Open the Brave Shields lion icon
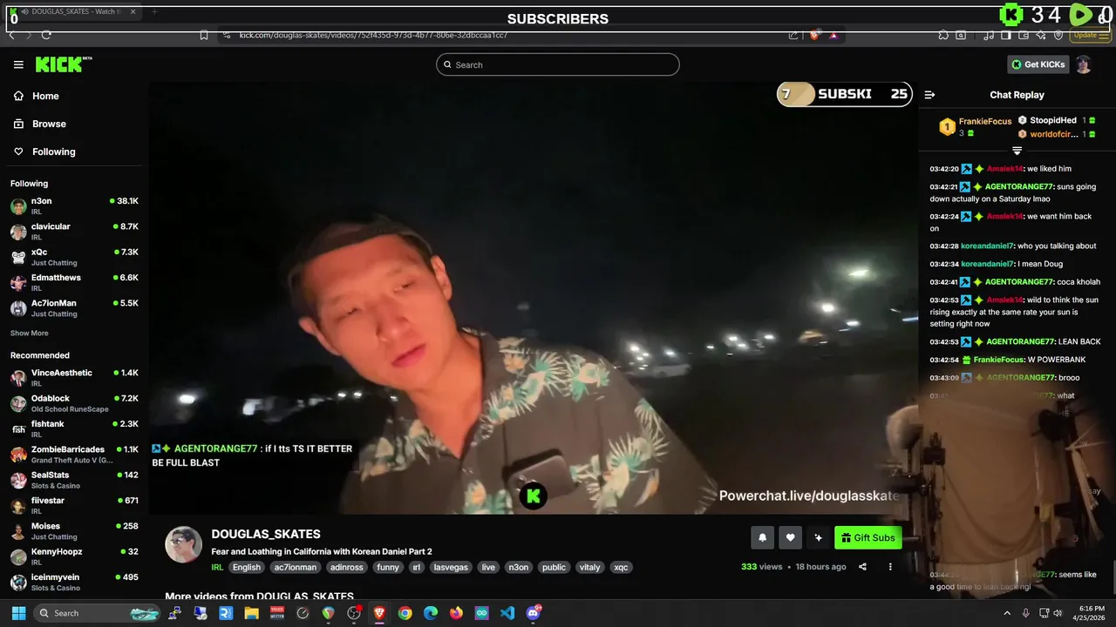The width and height of the screenshot is (1116, 627). (x=815, y=35)
